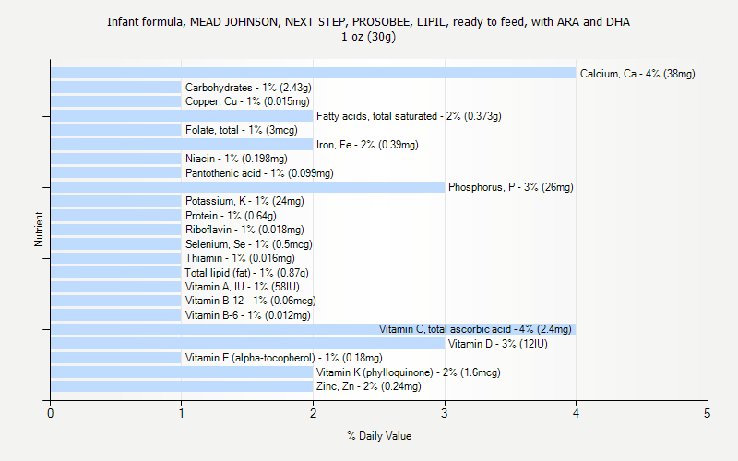Click the x-axis tick label '5'
This screenshot has height=461, width=738.
click(707, 413)
